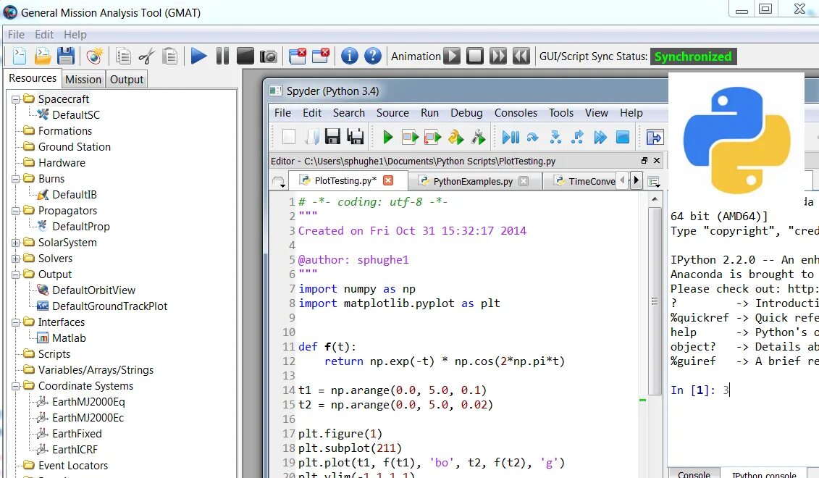Expand the SolarSystem folder
This screenshot has width=819, height=478.
(x=16, y=243)
